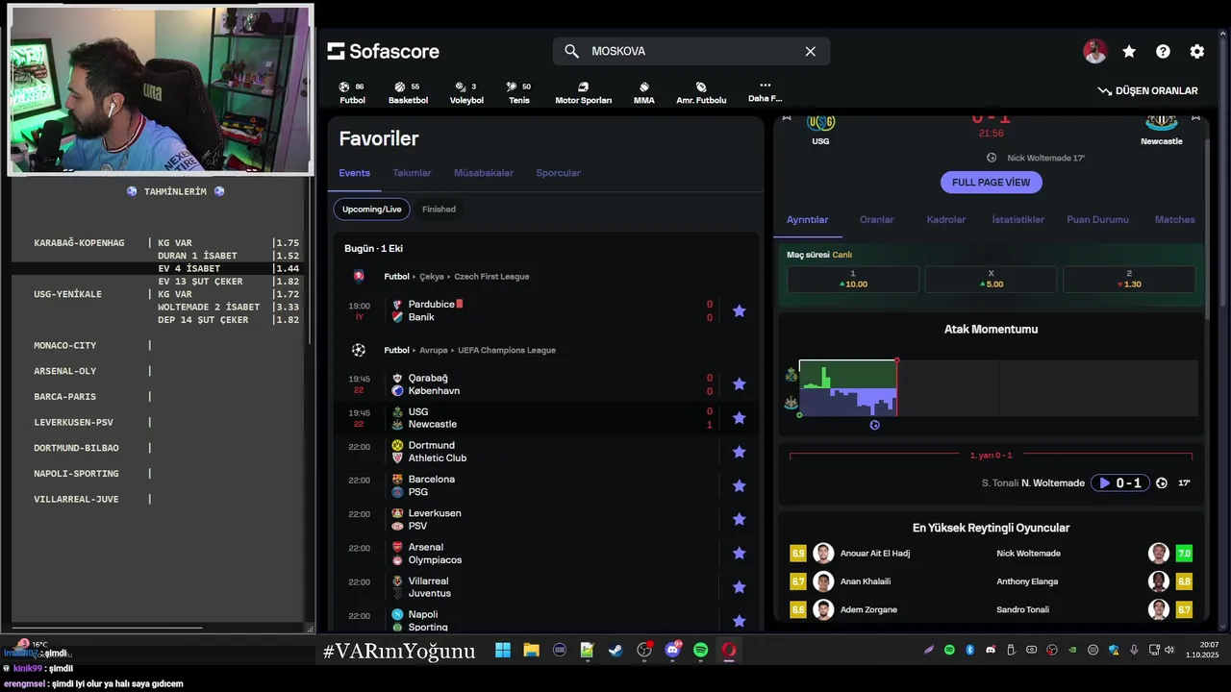Viewport: 1231px width, 692px height.
Task: Click the search field containing MOSKOVA
Action: coord(691,51)
